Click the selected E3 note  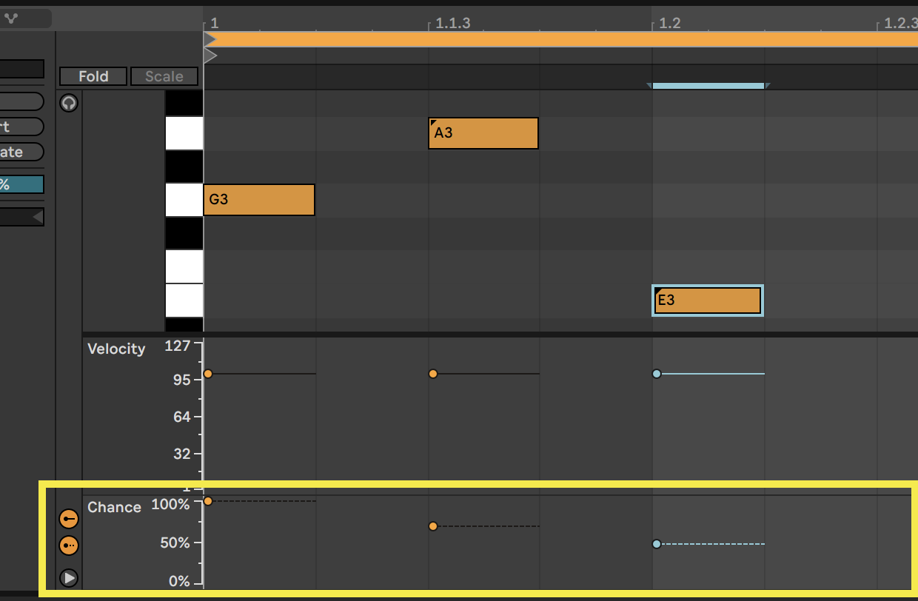(x=708, y=300)
